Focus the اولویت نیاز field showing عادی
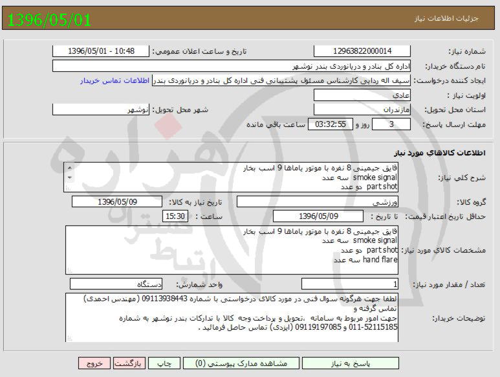The image size is (500, 377). coord(362,95)
